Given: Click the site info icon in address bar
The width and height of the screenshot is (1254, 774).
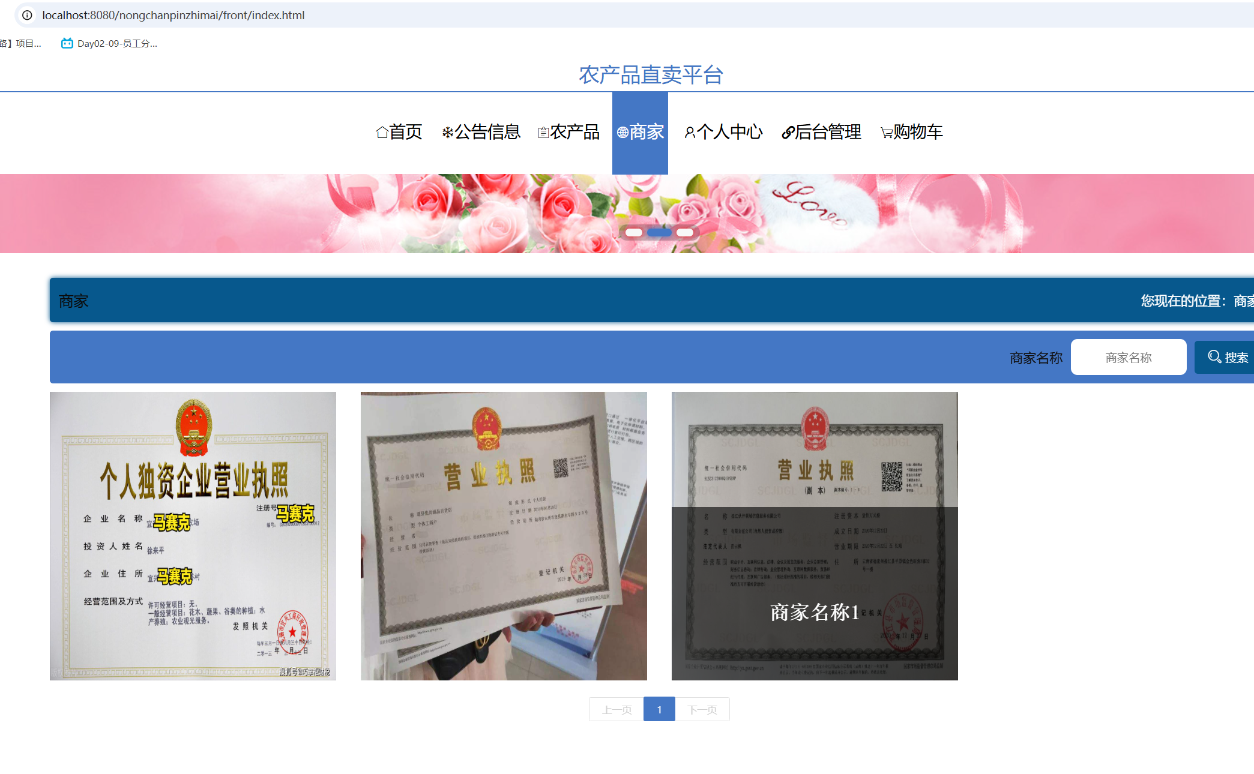Looking at the screenshot, I should (27, 15).
